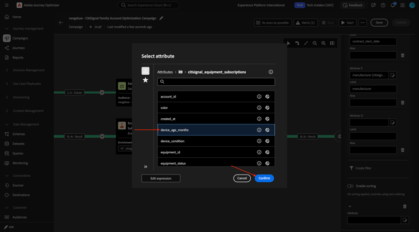Edit campaign name with pencil icon
Image resolution: width=419 pixels, height=232 pixels.
tap(161, 18)
